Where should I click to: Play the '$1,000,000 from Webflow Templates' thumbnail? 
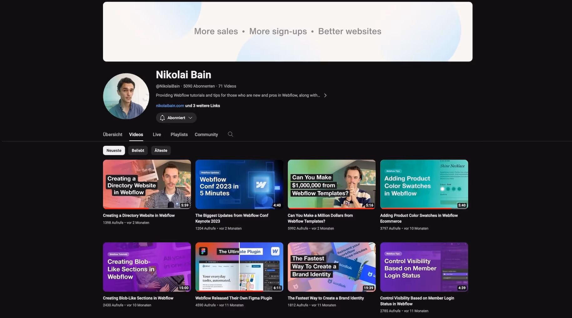click(x=331, y=184)
